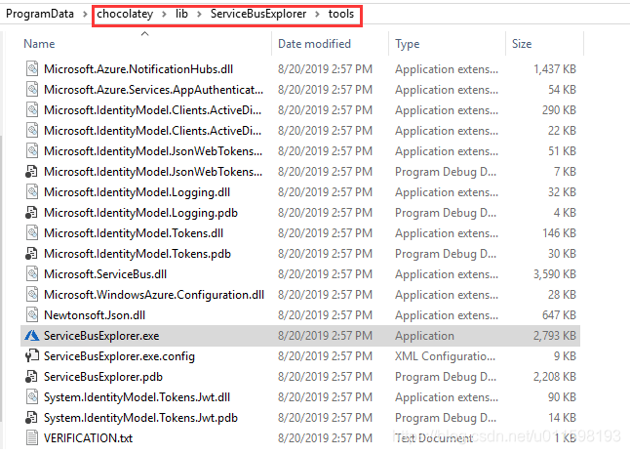
Task: Select the file name Microsoft.IdentityModel.Logging.dll
Action: point(137,192)
